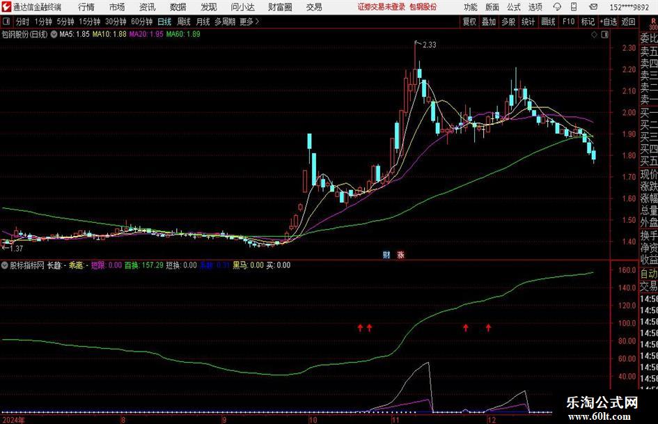The image size is (658, 424).
Task: Click the 短跟: 0.00 indicator value
Action: [x=107, y=265]
